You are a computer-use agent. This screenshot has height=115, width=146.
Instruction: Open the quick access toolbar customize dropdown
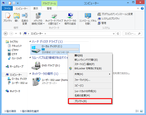(x=18, y=3)
